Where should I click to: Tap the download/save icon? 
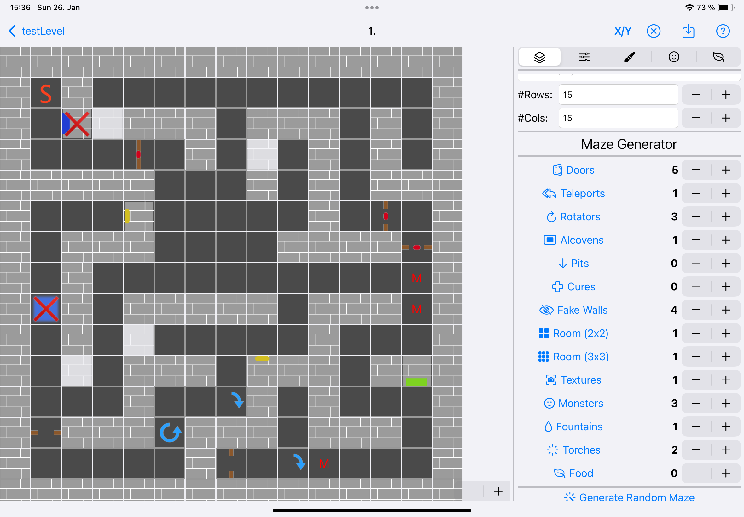click(x=688, y=31)
